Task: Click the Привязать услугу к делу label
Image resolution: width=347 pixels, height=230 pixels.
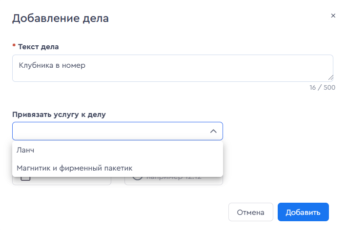Action: point(59,115)
